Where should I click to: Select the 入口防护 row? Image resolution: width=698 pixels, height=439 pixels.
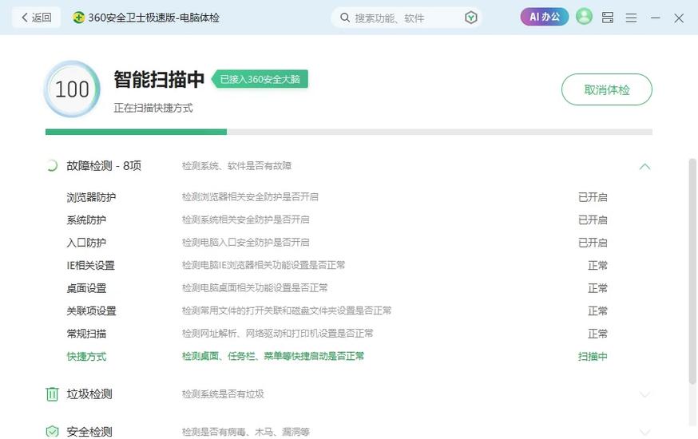point(337,243)
